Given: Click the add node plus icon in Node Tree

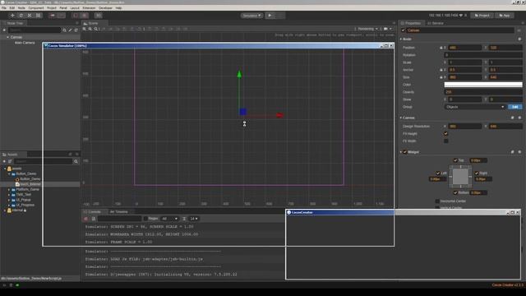Looking at the screenshot, I should click(4, 30).
